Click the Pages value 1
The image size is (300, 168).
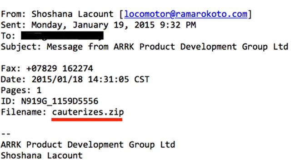(x=39, y=90)
